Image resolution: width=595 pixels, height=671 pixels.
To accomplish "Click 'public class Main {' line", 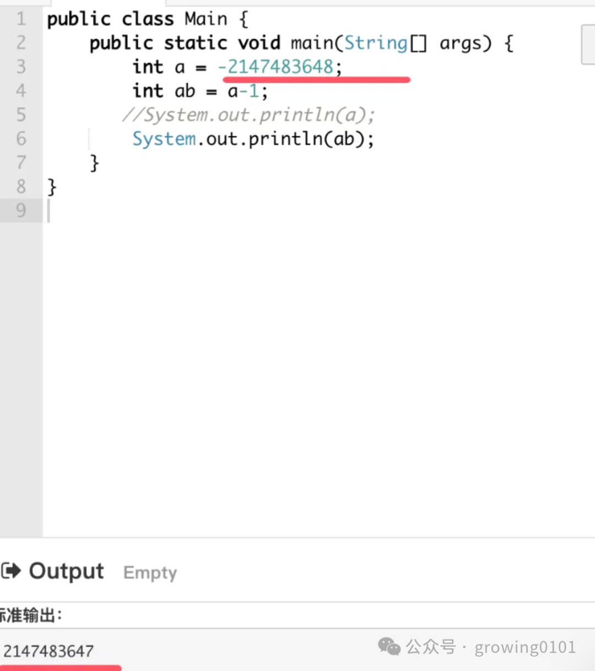I will (x=148, y=19).
